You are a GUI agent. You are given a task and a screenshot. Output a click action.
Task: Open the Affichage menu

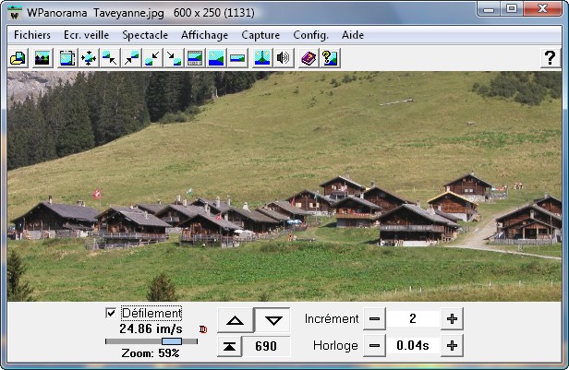point(205,35)
